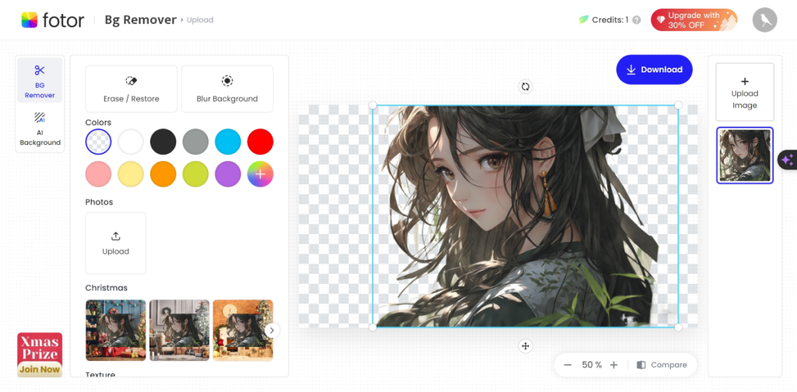The width and height of the screenshot is (797, 392).
Task: Click the bottom-left image resize handle
Action: (373, 327)
